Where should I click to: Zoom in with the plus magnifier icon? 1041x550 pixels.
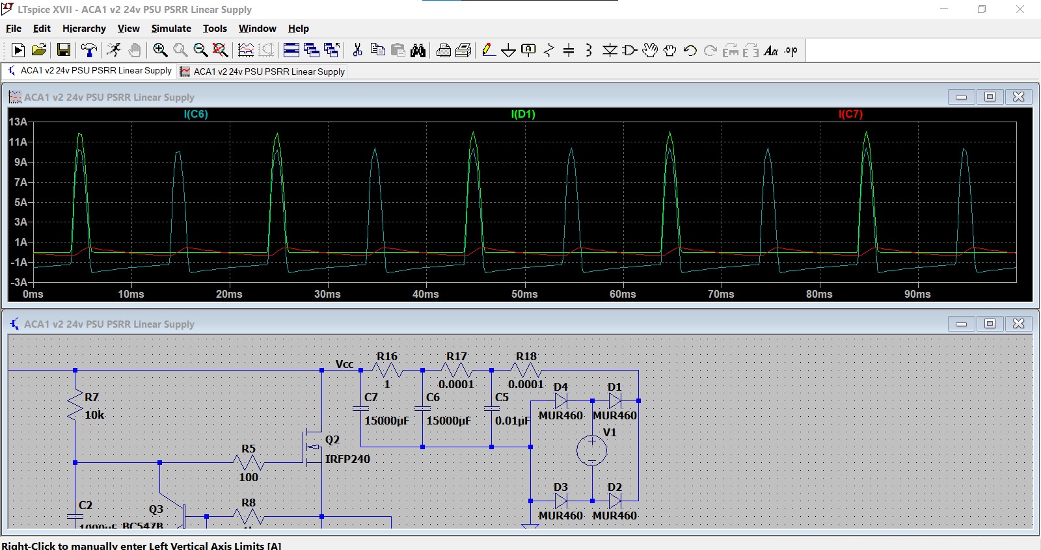click(160, 50)
